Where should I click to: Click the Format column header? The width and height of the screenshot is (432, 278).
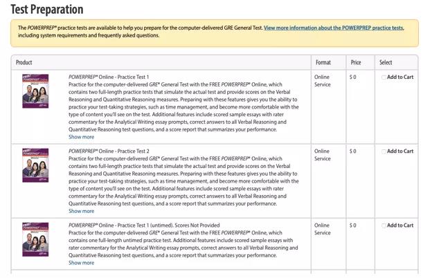pos(323,62)
